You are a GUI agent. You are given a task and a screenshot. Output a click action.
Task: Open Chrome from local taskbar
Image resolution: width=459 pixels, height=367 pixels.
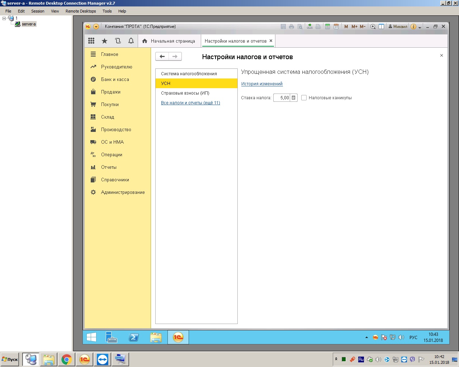click(66, 359)
